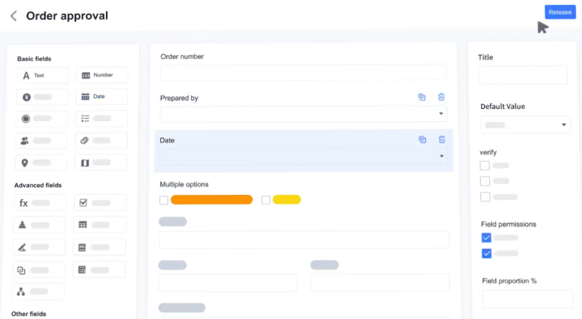Click the back arrow beside Order approval
This screenshot has width=582, height=319.
(x=14, y=16)
